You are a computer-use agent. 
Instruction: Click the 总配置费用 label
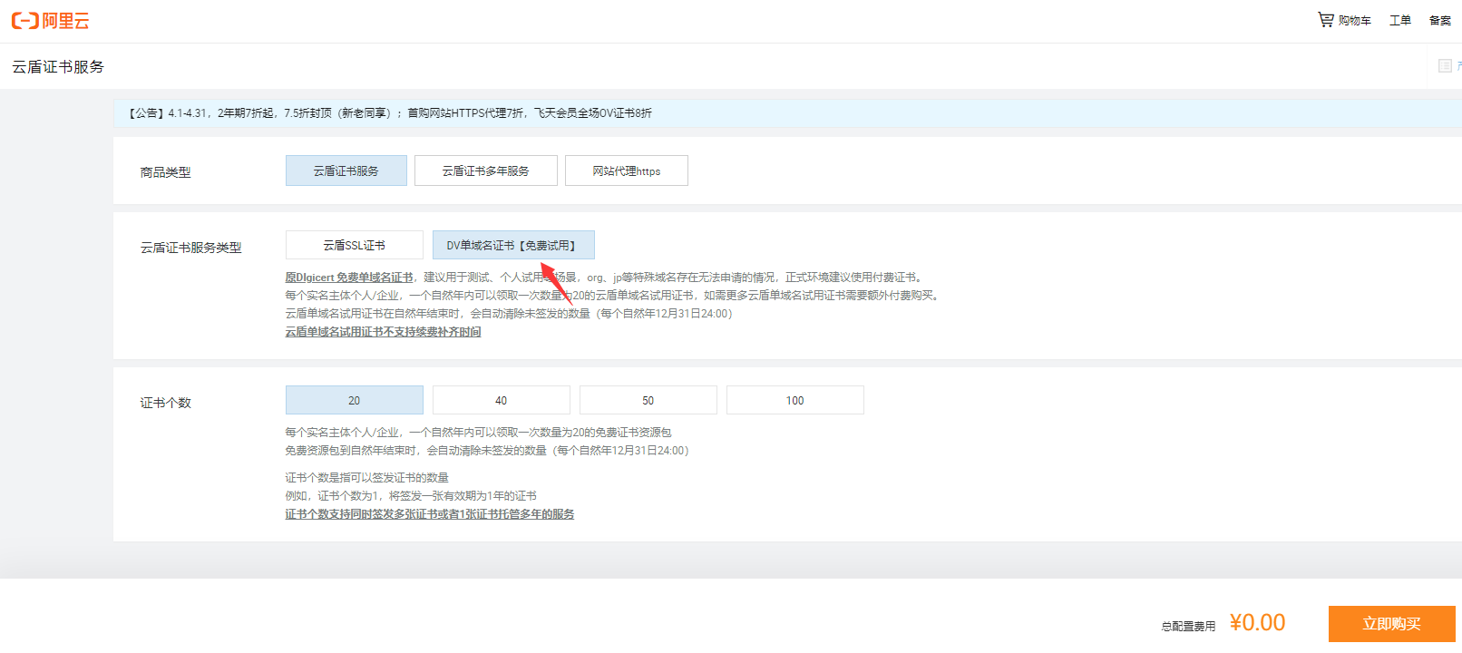pyautogui.click(x=1188, y=626)
